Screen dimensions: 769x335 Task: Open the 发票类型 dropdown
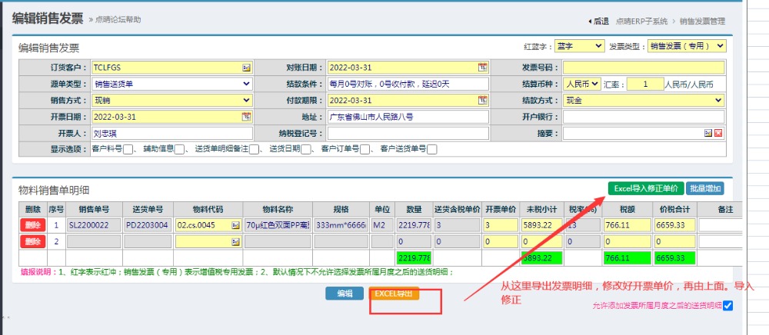coord(687,46)
